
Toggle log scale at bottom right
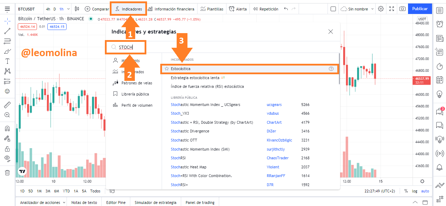tap(415, 191)
